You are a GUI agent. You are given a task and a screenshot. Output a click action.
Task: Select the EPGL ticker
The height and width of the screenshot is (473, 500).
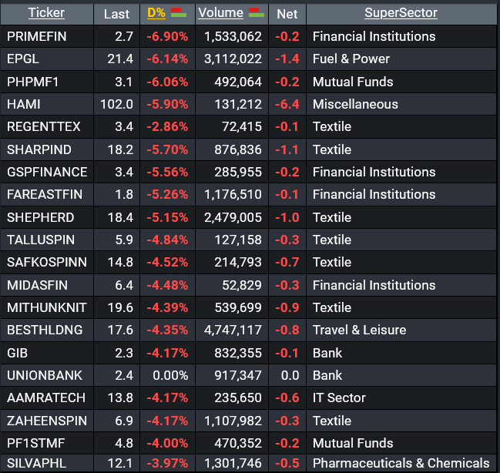coord(23,59)
